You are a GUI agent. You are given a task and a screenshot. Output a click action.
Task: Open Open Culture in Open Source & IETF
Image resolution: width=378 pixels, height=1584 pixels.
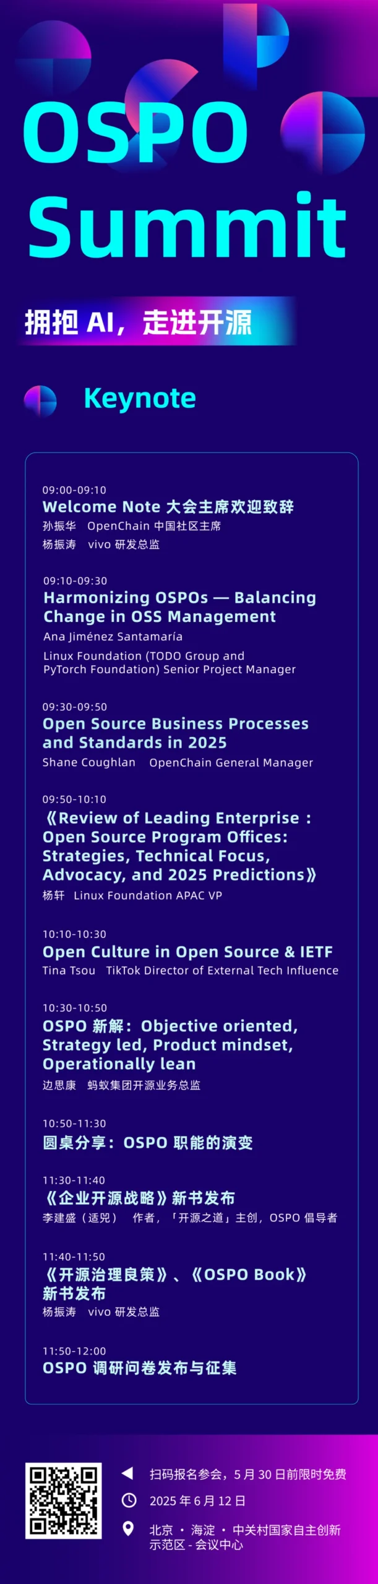pos(187,952)
